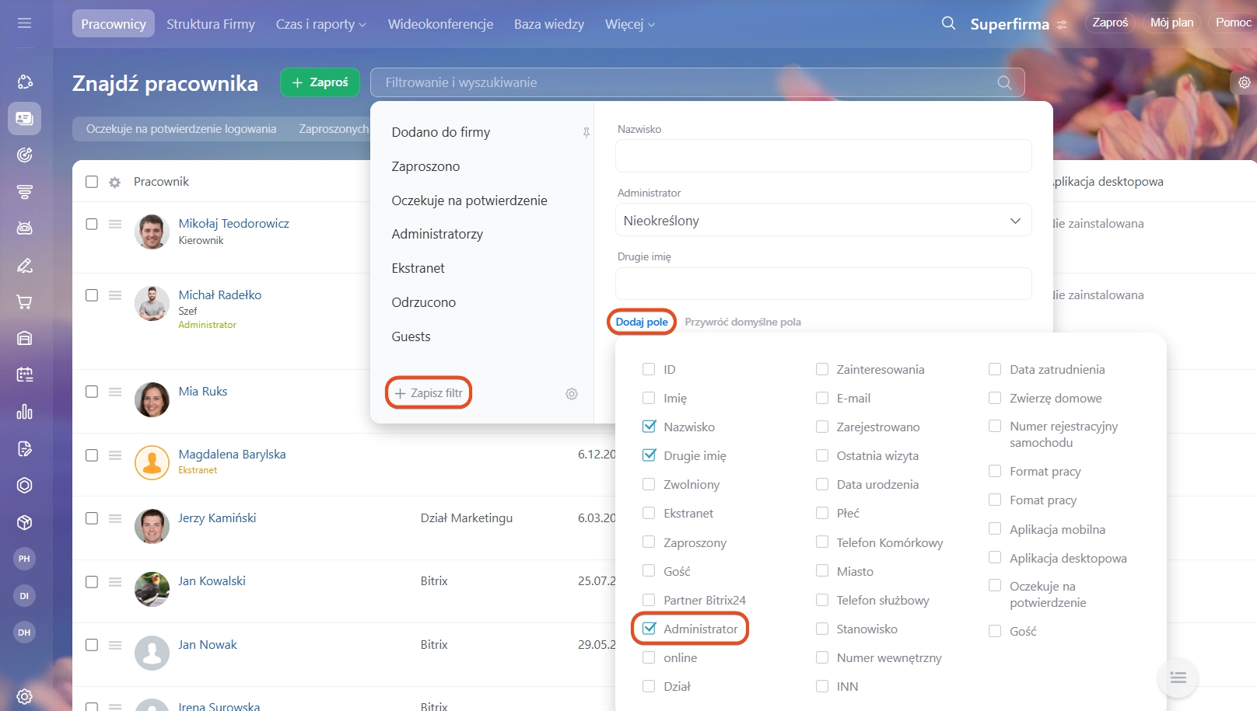Open row menu for Jerzy Kamiński

coord(115,518)
